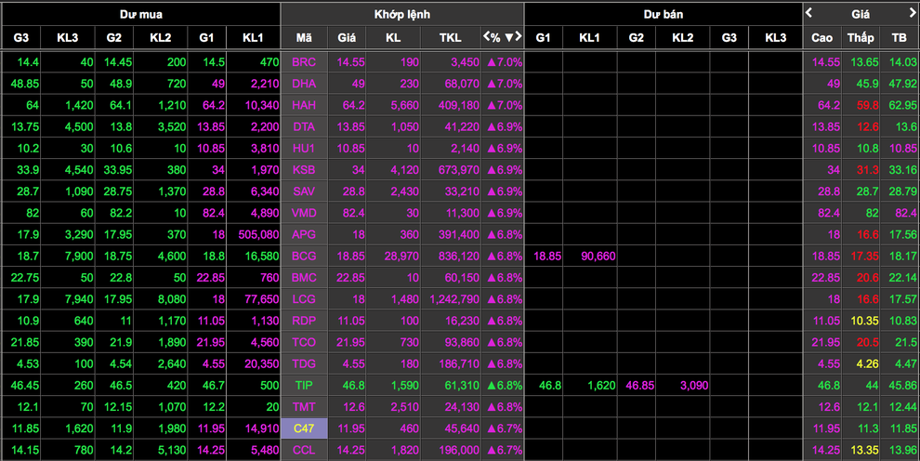Click the KSB ticker symbol

click(x=304, y=169)
